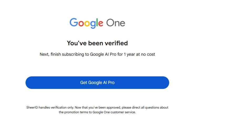
Task: Click you've been approved phrase in footer
Action: coord(104,107)
